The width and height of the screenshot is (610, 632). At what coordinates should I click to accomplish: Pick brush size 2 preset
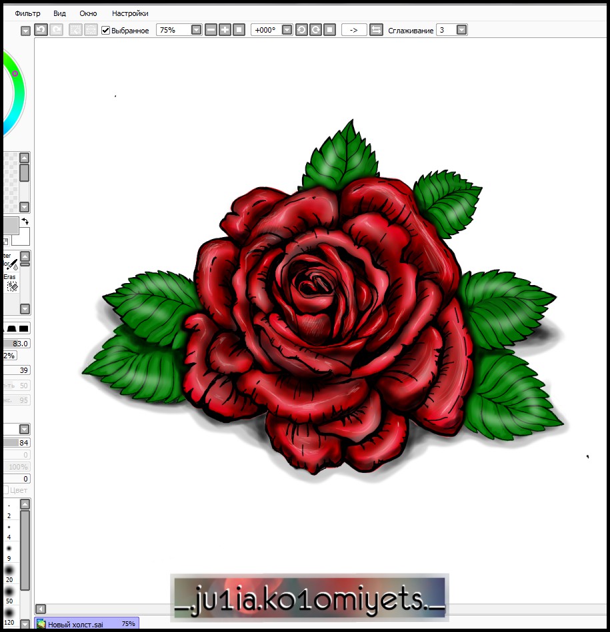point(9,510)
